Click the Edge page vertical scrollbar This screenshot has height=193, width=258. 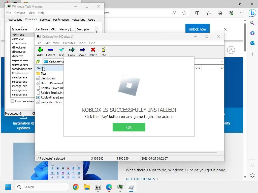245,37
